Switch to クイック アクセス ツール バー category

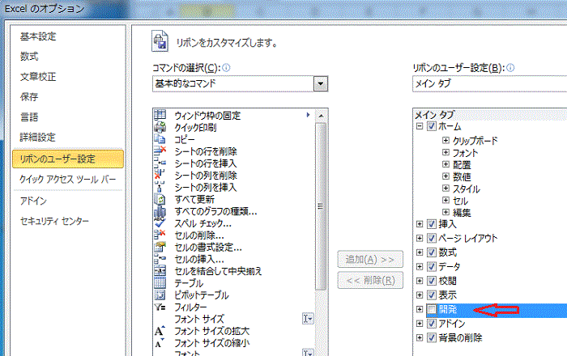pos(66,180)
